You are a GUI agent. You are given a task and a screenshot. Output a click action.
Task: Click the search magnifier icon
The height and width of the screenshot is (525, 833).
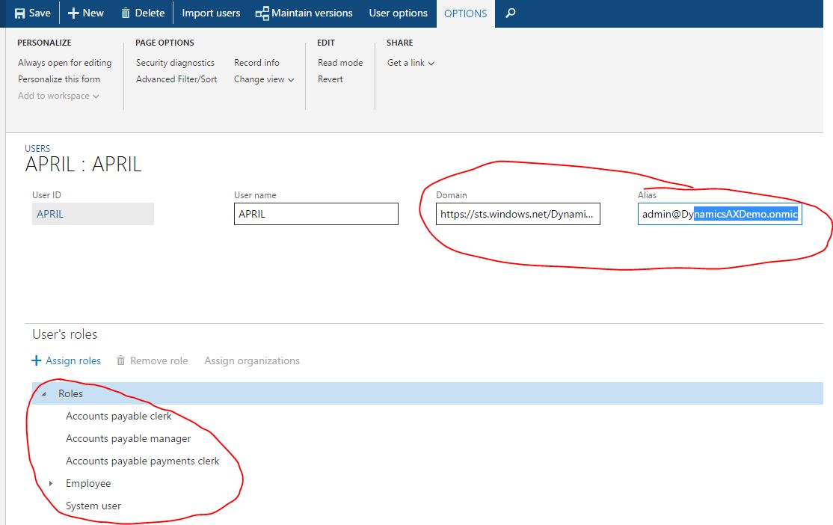click(x=510, y=13)
